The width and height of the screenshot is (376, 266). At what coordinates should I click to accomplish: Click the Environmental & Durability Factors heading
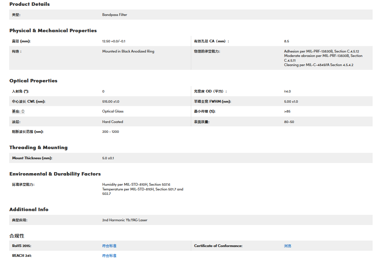coord(55,174)
